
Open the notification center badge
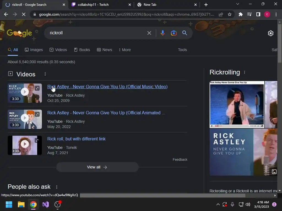click(274, 204)
